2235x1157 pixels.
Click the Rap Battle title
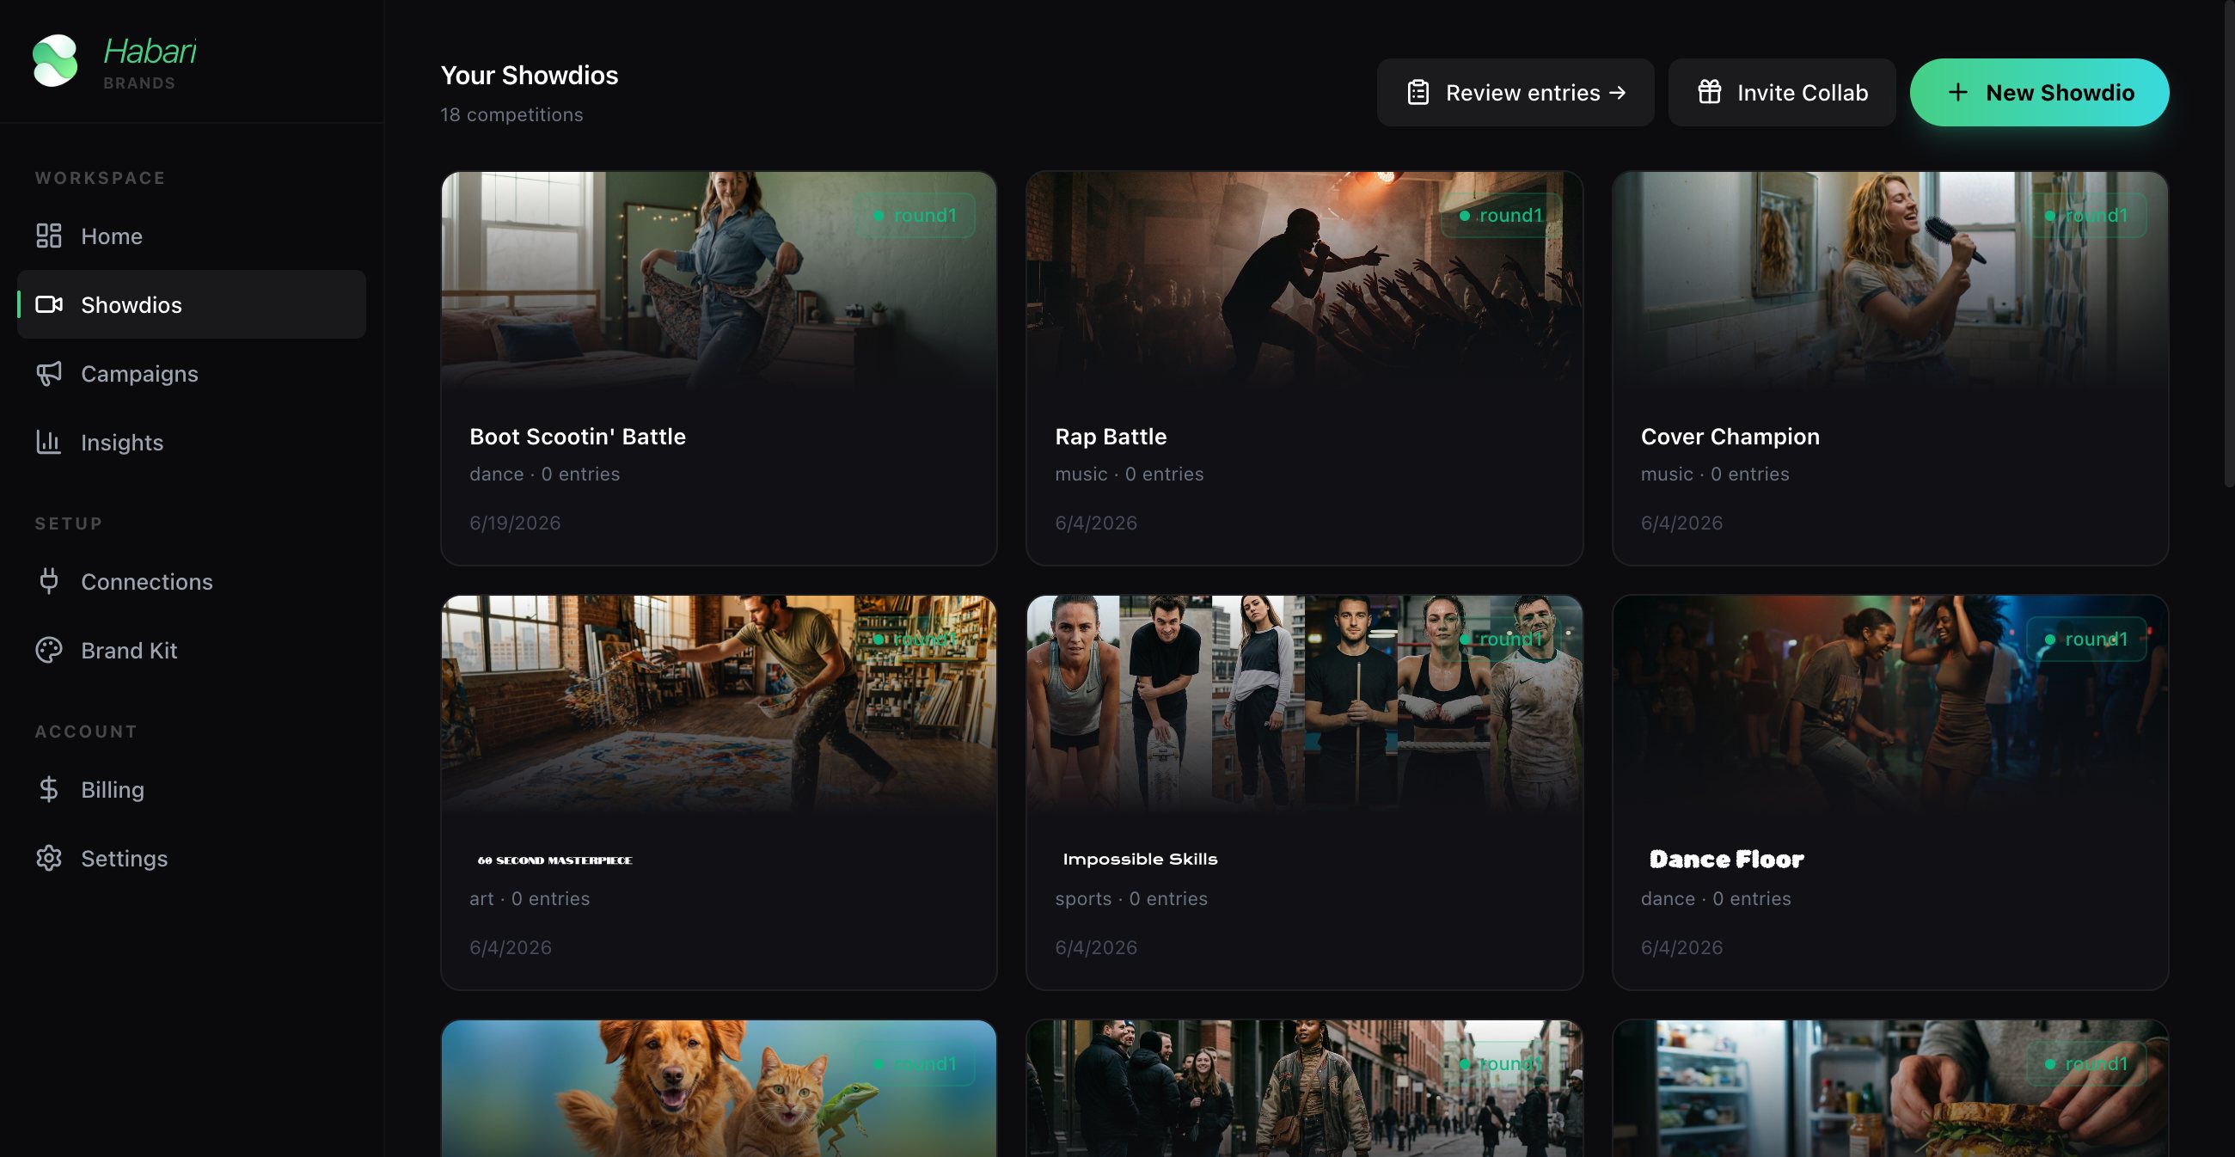coord(1111,437)
